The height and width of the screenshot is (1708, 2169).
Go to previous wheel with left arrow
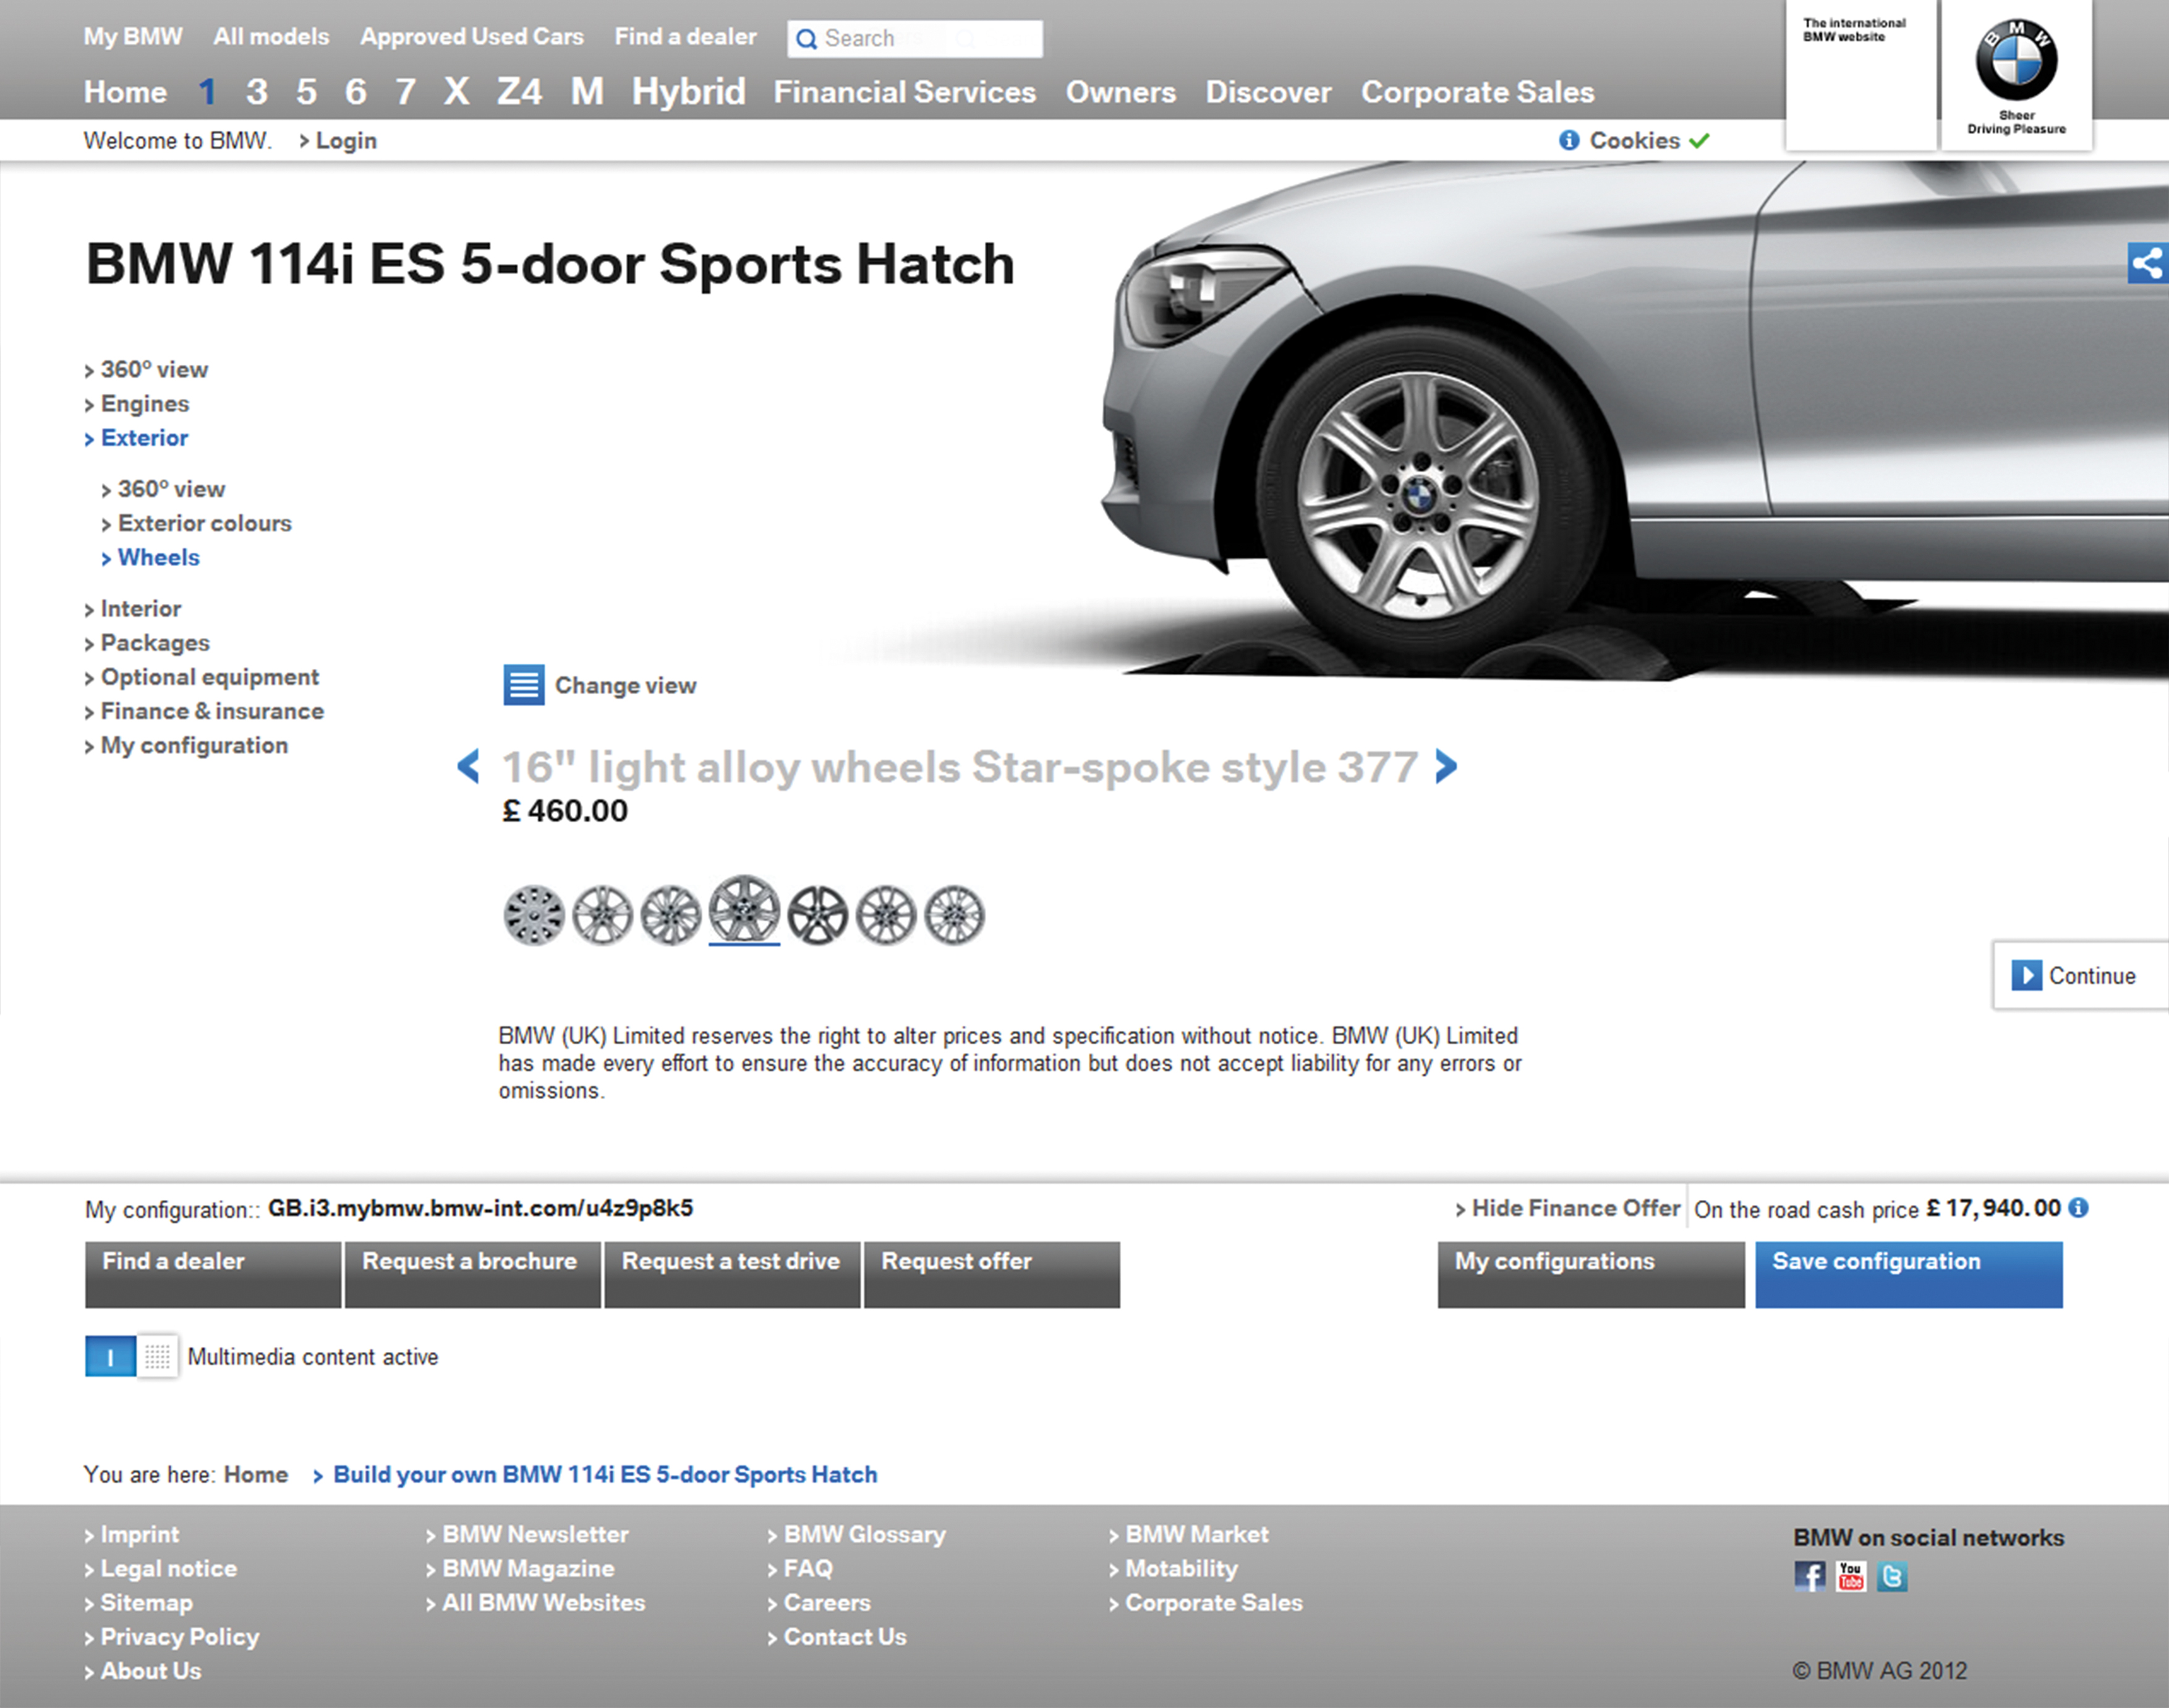(468, 766)
